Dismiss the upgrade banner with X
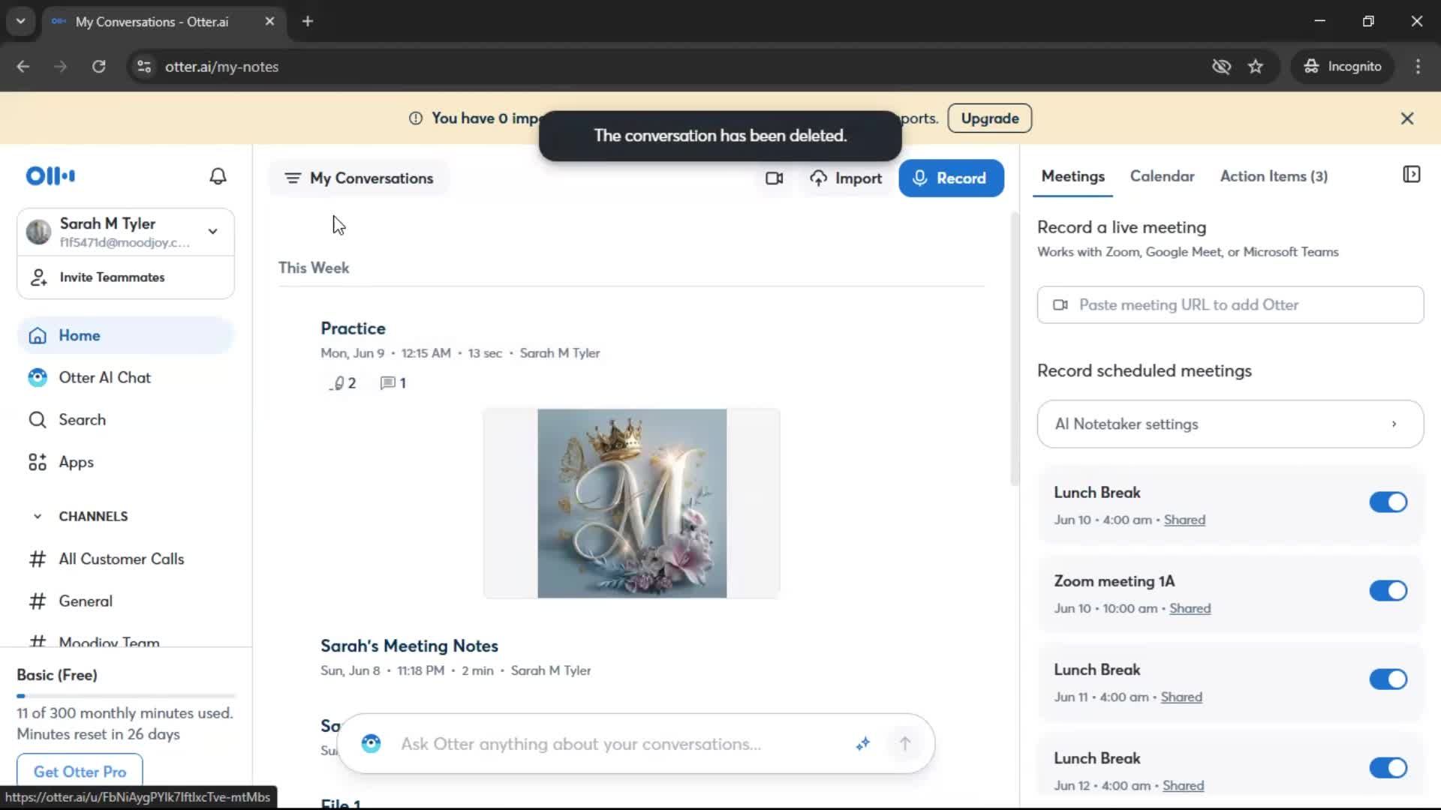Viewport: 1441px width, 810px height. pyautogui.click(x=1407, y=118)
